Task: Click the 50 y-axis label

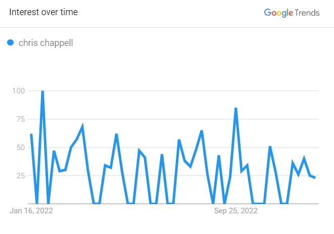Action: point(21,148)
